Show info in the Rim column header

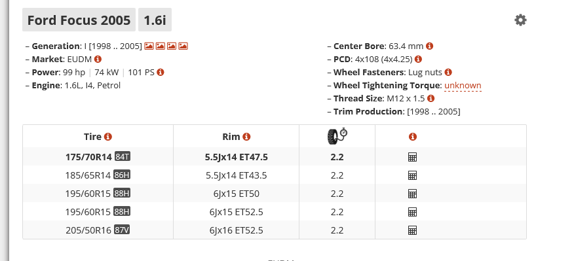click(x=247, y=137)
